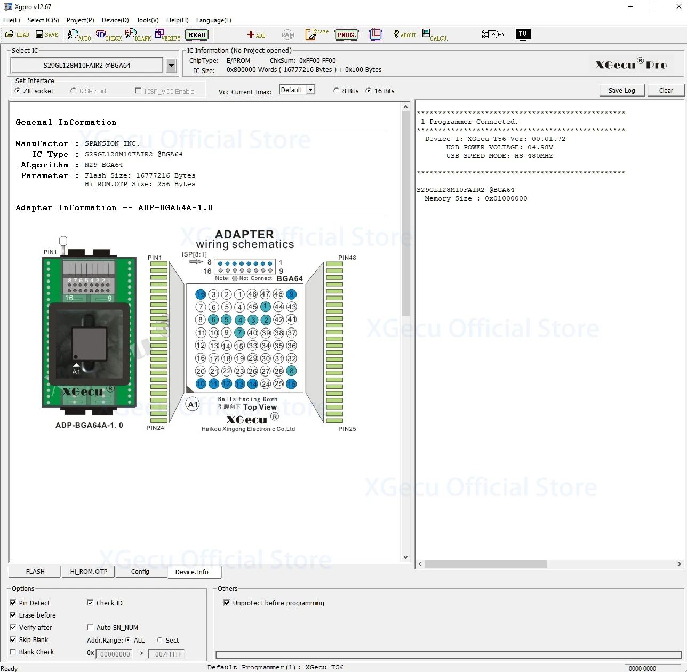Click the start address 00000000 field
This screenshot has height=672, width=687.
(x=115, y=654)
